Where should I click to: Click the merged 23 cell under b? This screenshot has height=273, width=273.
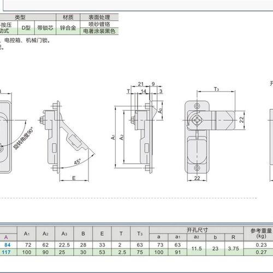point(215,248)
